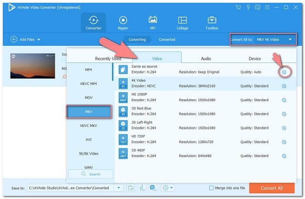The image size is (305, 199).
Task: Select HEVC MP4 in the format list
Action: [x=89, y=84]
